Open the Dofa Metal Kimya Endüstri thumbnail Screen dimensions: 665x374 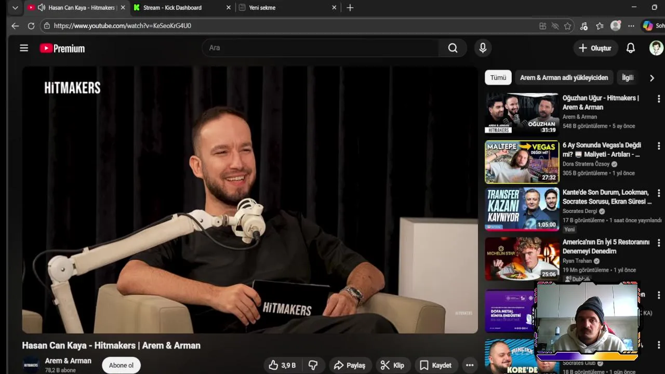pyautogui.click(x=510, y=311)
